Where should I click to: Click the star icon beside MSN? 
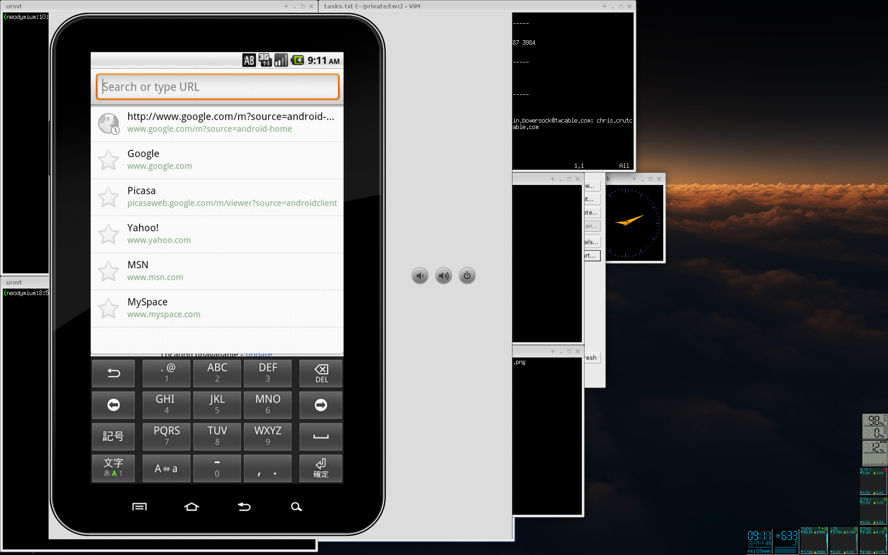pos(109,271)
